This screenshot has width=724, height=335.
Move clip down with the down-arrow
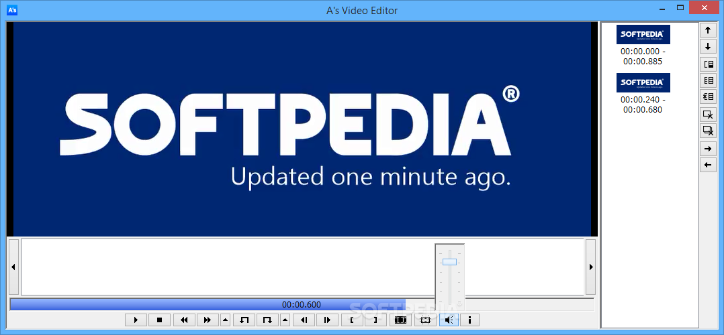click(x=708, y=46)
